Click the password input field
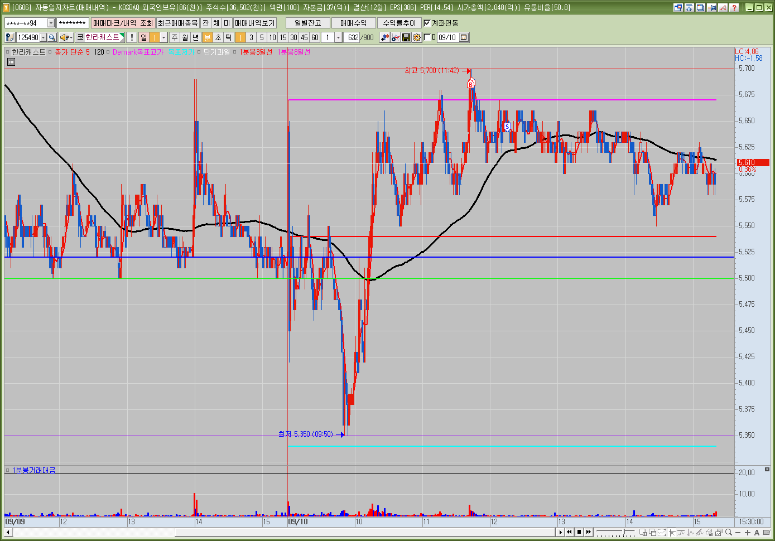775x541 pixels. (x=73, y=23)
